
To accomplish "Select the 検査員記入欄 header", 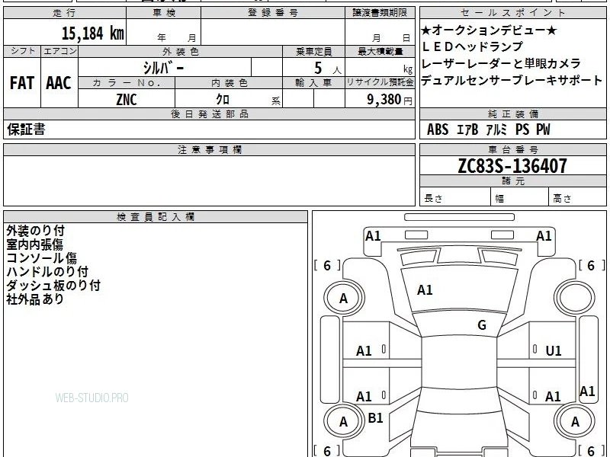I will point(156,217).
